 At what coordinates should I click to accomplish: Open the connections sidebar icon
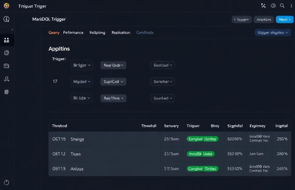point(7,79)
